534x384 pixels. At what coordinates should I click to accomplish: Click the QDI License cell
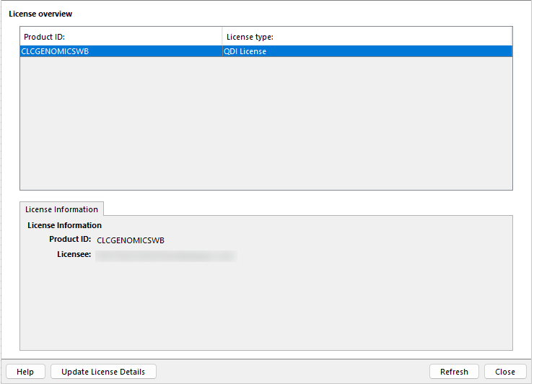[367, 51]
